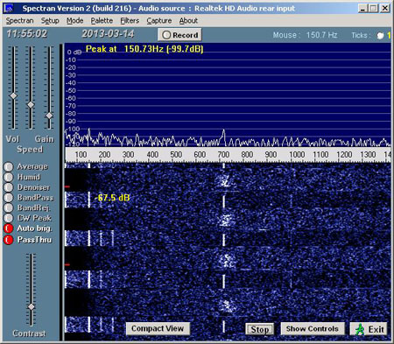
Task: Enable the Average option
Action: click(x=9, y=166)
